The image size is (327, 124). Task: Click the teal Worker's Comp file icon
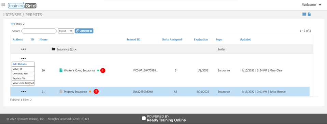[61, 70]
